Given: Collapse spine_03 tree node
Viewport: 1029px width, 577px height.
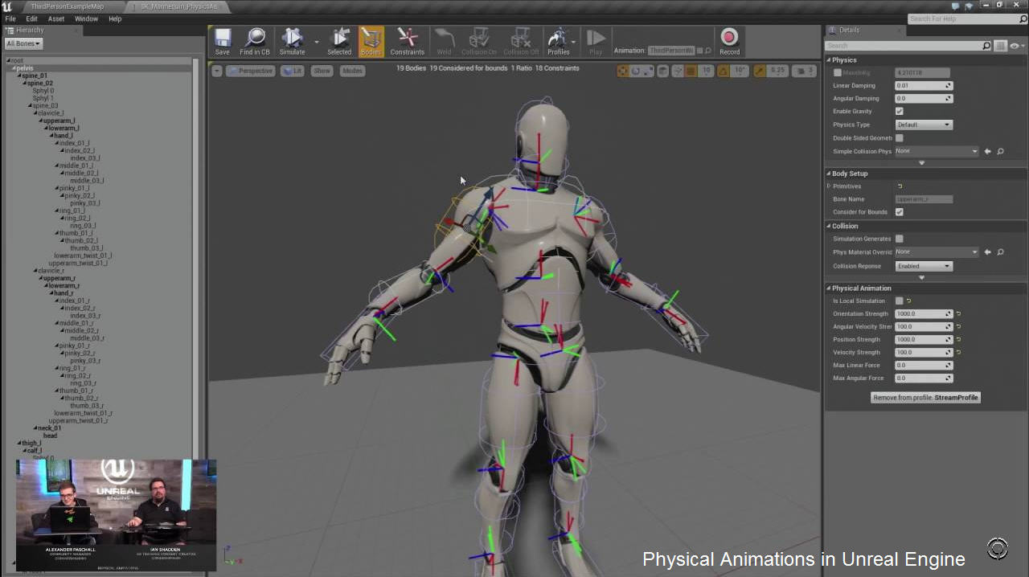Looking at the screenshot, I should [30, 105].
